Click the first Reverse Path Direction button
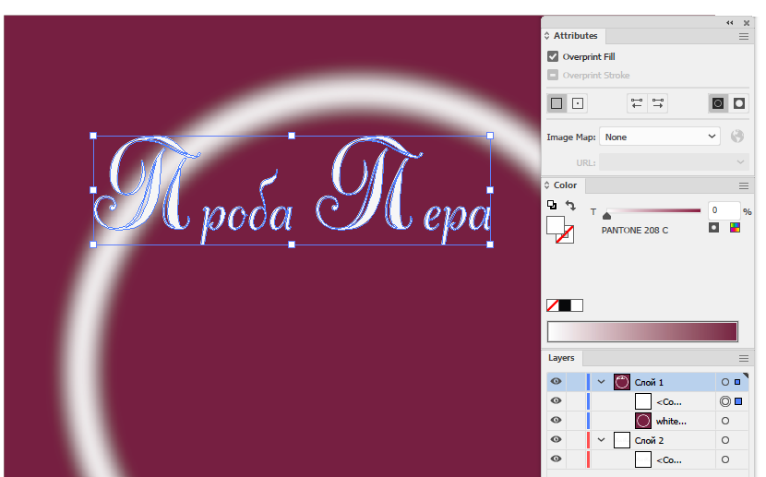This screenshot has width=766, height=477. point(637,103)
